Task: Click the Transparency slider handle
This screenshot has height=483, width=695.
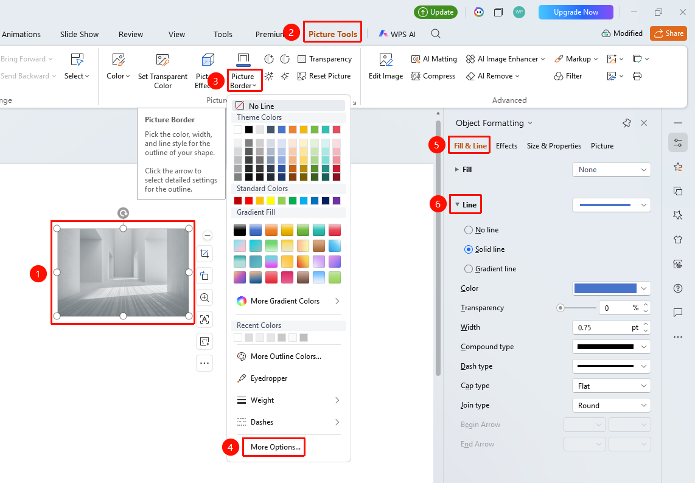Action: [x=561, y=308]
